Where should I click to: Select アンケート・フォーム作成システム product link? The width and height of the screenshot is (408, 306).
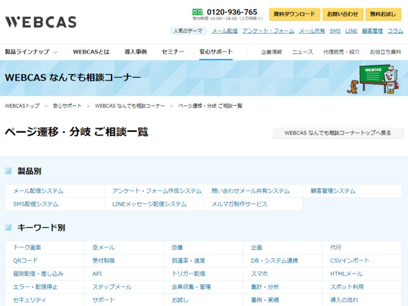(x=157, y=191)
